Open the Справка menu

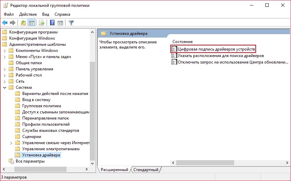point(62,14)
